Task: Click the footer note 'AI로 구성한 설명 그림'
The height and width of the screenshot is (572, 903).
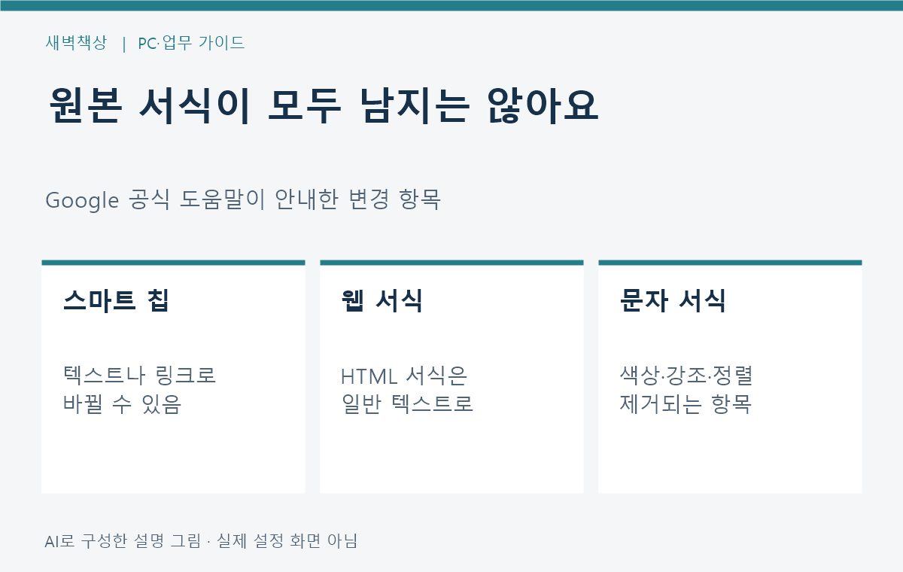Action: (x=123, y=541)
